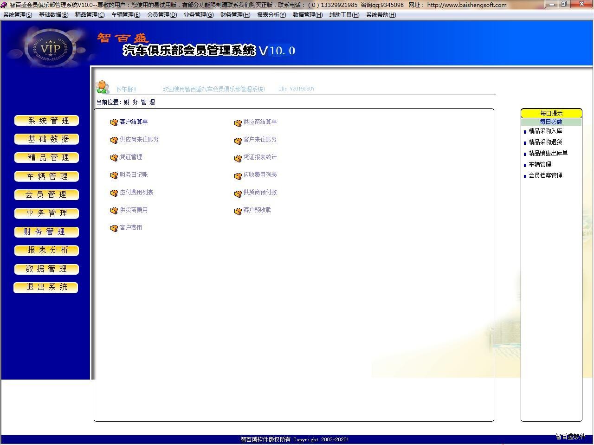Click the 退出系统 sidebar button
594x445 pixels.
click(46, 288)
